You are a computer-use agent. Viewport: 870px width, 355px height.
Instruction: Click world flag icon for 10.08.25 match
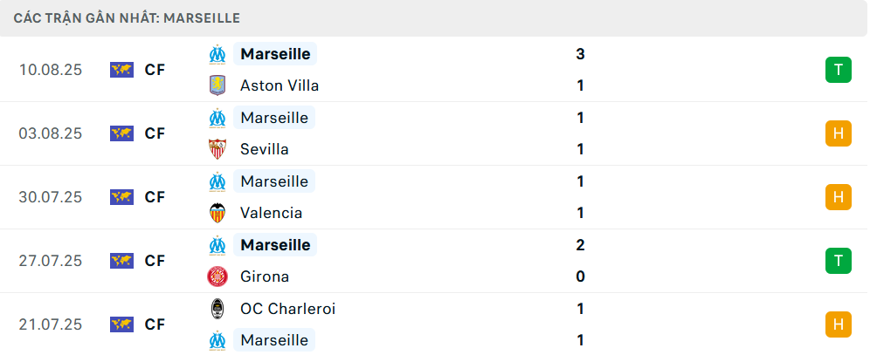pos(121,70)
